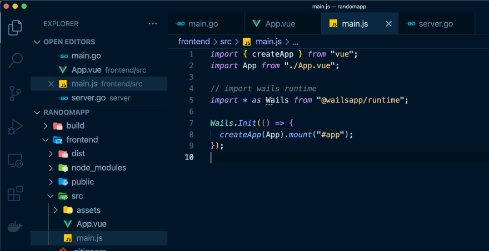
Task: Collapse the RANDOMAPP project section
Action: pyautogui.click(x=37, y=112)
